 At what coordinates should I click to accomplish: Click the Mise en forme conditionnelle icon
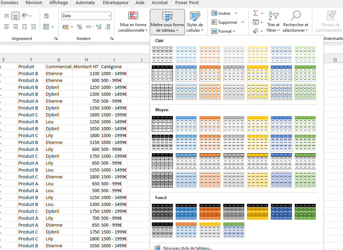click(x=133, y=16)
